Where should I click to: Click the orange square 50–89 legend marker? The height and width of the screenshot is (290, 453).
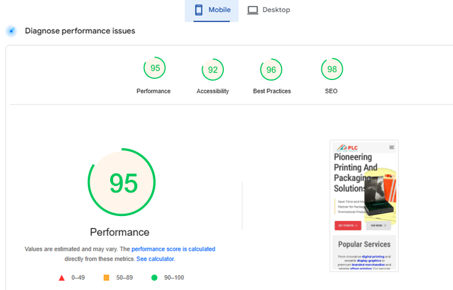[x=106, y=277]
